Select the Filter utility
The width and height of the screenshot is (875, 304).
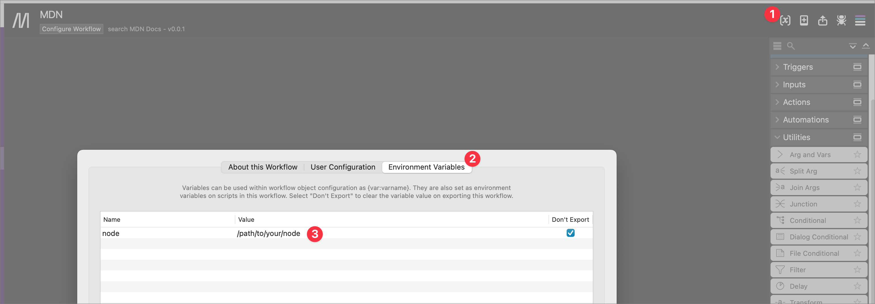[819, 270]
